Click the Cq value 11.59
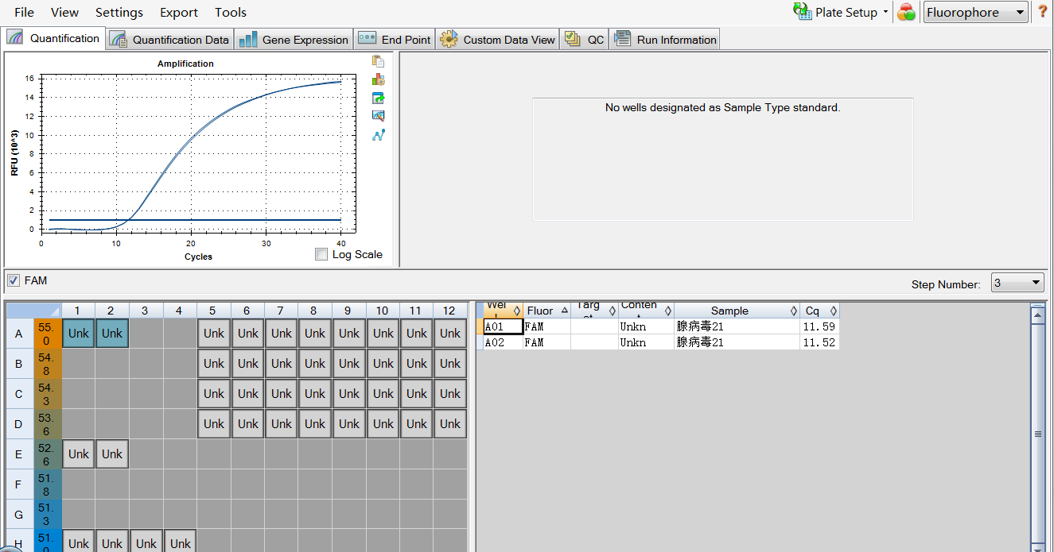Screen dimensions: 1054x552 [x=819, y=326]
